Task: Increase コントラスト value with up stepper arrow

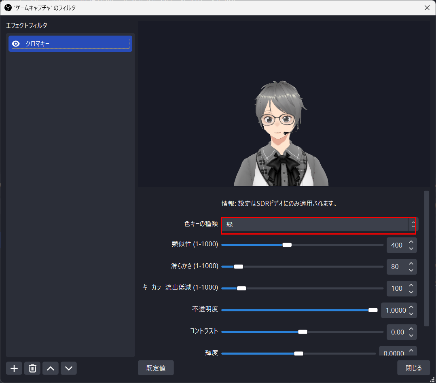Action: (411, 328)
